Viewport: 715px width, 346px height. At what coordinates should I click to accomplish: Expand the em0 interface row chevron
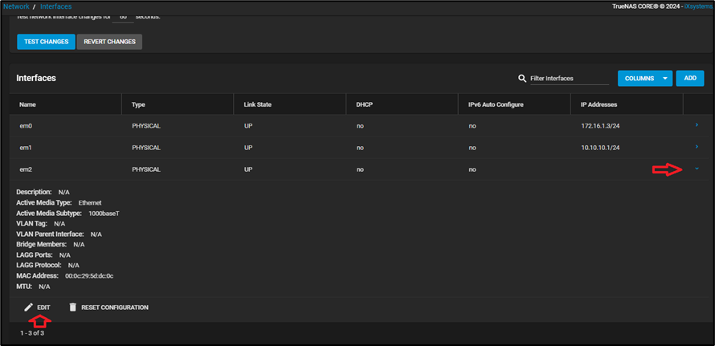(x=697, y=125)
